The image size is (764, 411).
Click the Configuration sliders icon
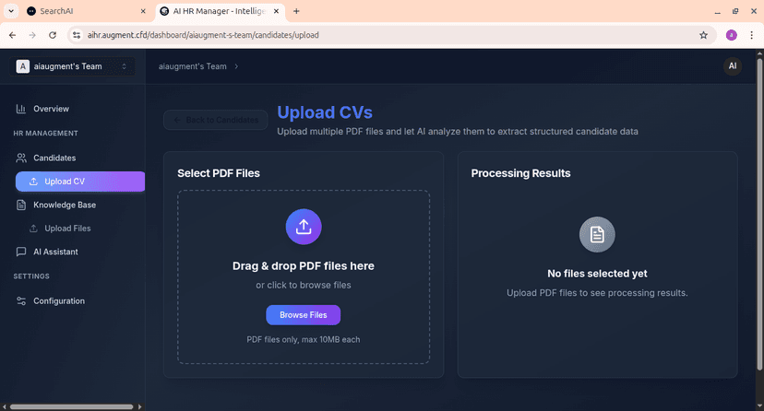click(21, 301)
